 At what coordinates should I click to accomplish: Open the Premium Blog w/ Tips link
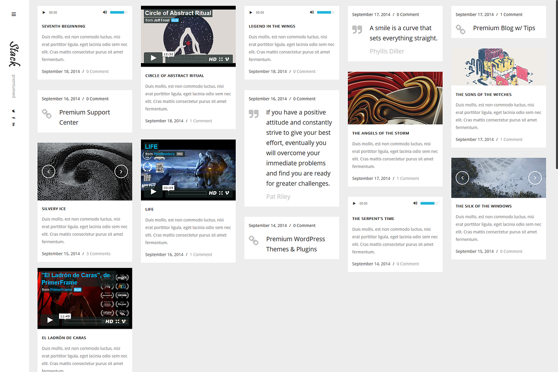pos(504,28)
